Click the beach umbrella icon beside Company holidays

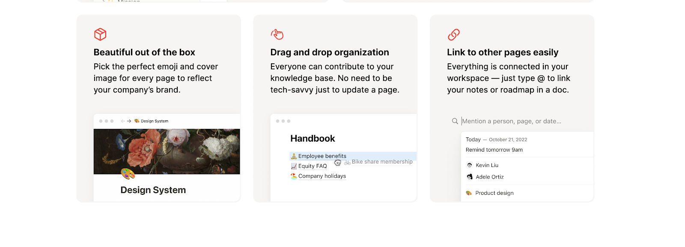pyautogui.click(x=294, y=176)
